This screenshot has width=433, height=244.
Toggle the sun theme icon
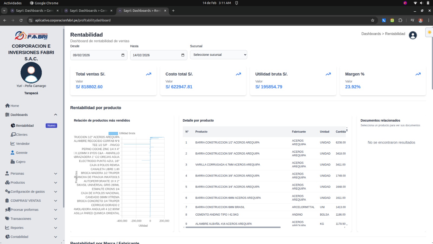(x=429, y=32)
